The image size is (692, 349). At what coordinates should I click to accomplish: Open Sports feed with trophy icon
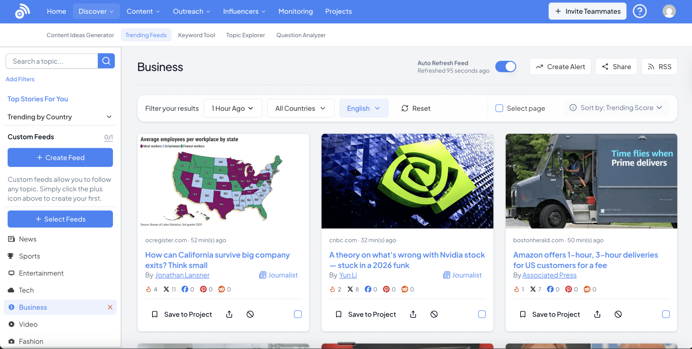click(x=60, y=256)
